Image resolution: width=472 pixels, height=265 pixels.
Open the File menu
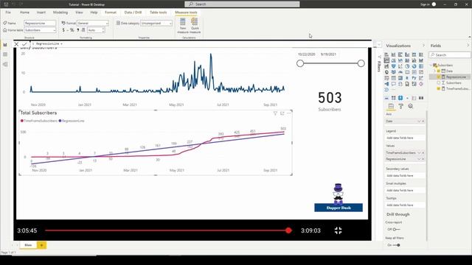click(x=8, y=13)
